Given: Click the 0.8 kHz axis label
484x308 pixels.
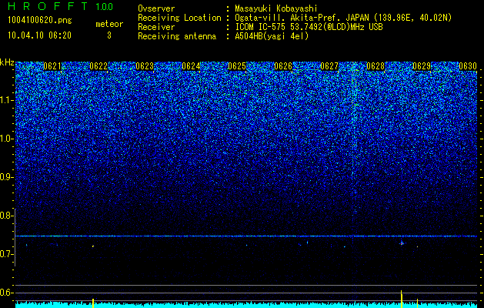Looking at the screenshot, I should [x=7, y=216].
